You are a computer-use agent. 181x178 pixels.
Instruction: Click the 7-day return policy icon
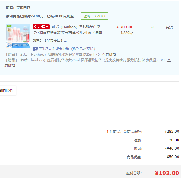pos(35,49)
